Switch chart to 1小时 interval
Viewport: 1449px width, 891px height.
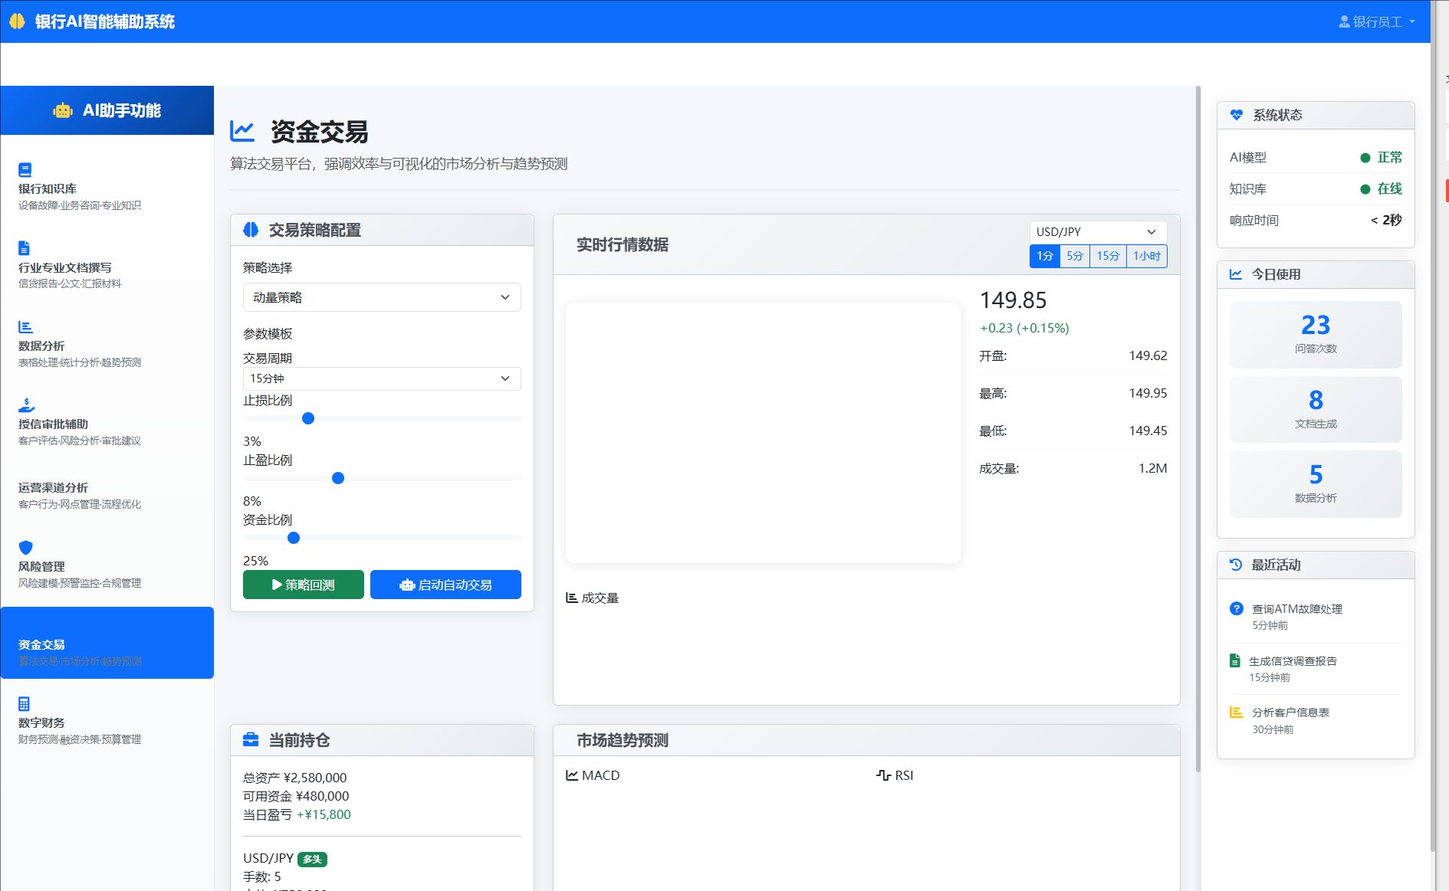click(x=1146, y=256)
